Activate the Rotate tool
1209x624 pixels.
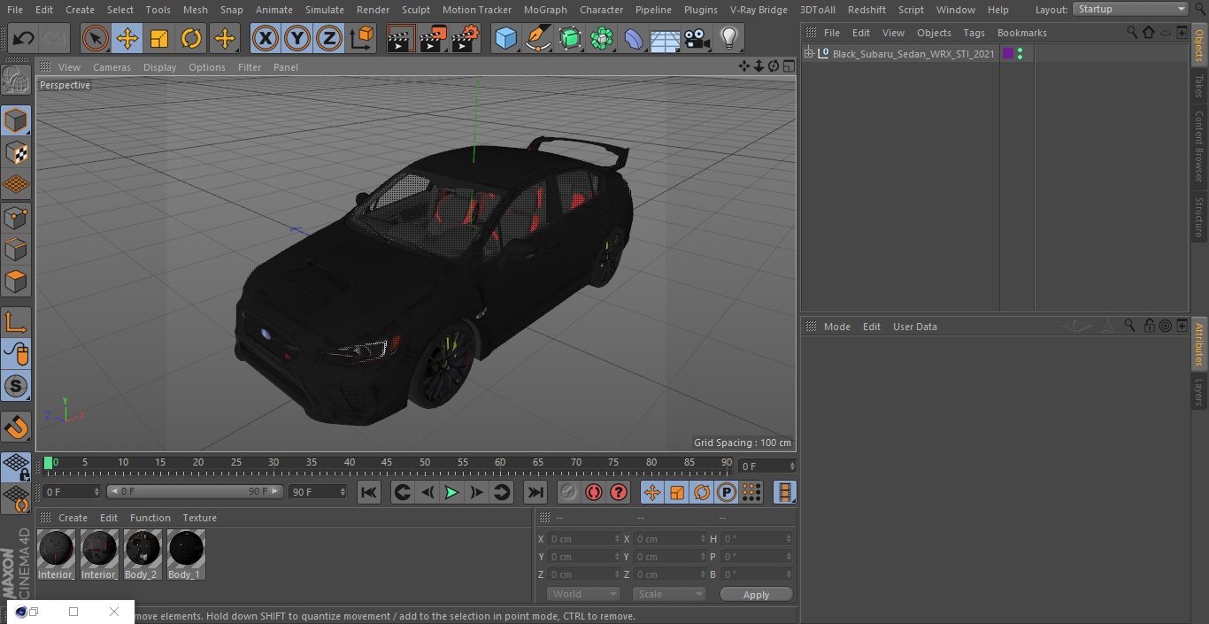(191, 38)
